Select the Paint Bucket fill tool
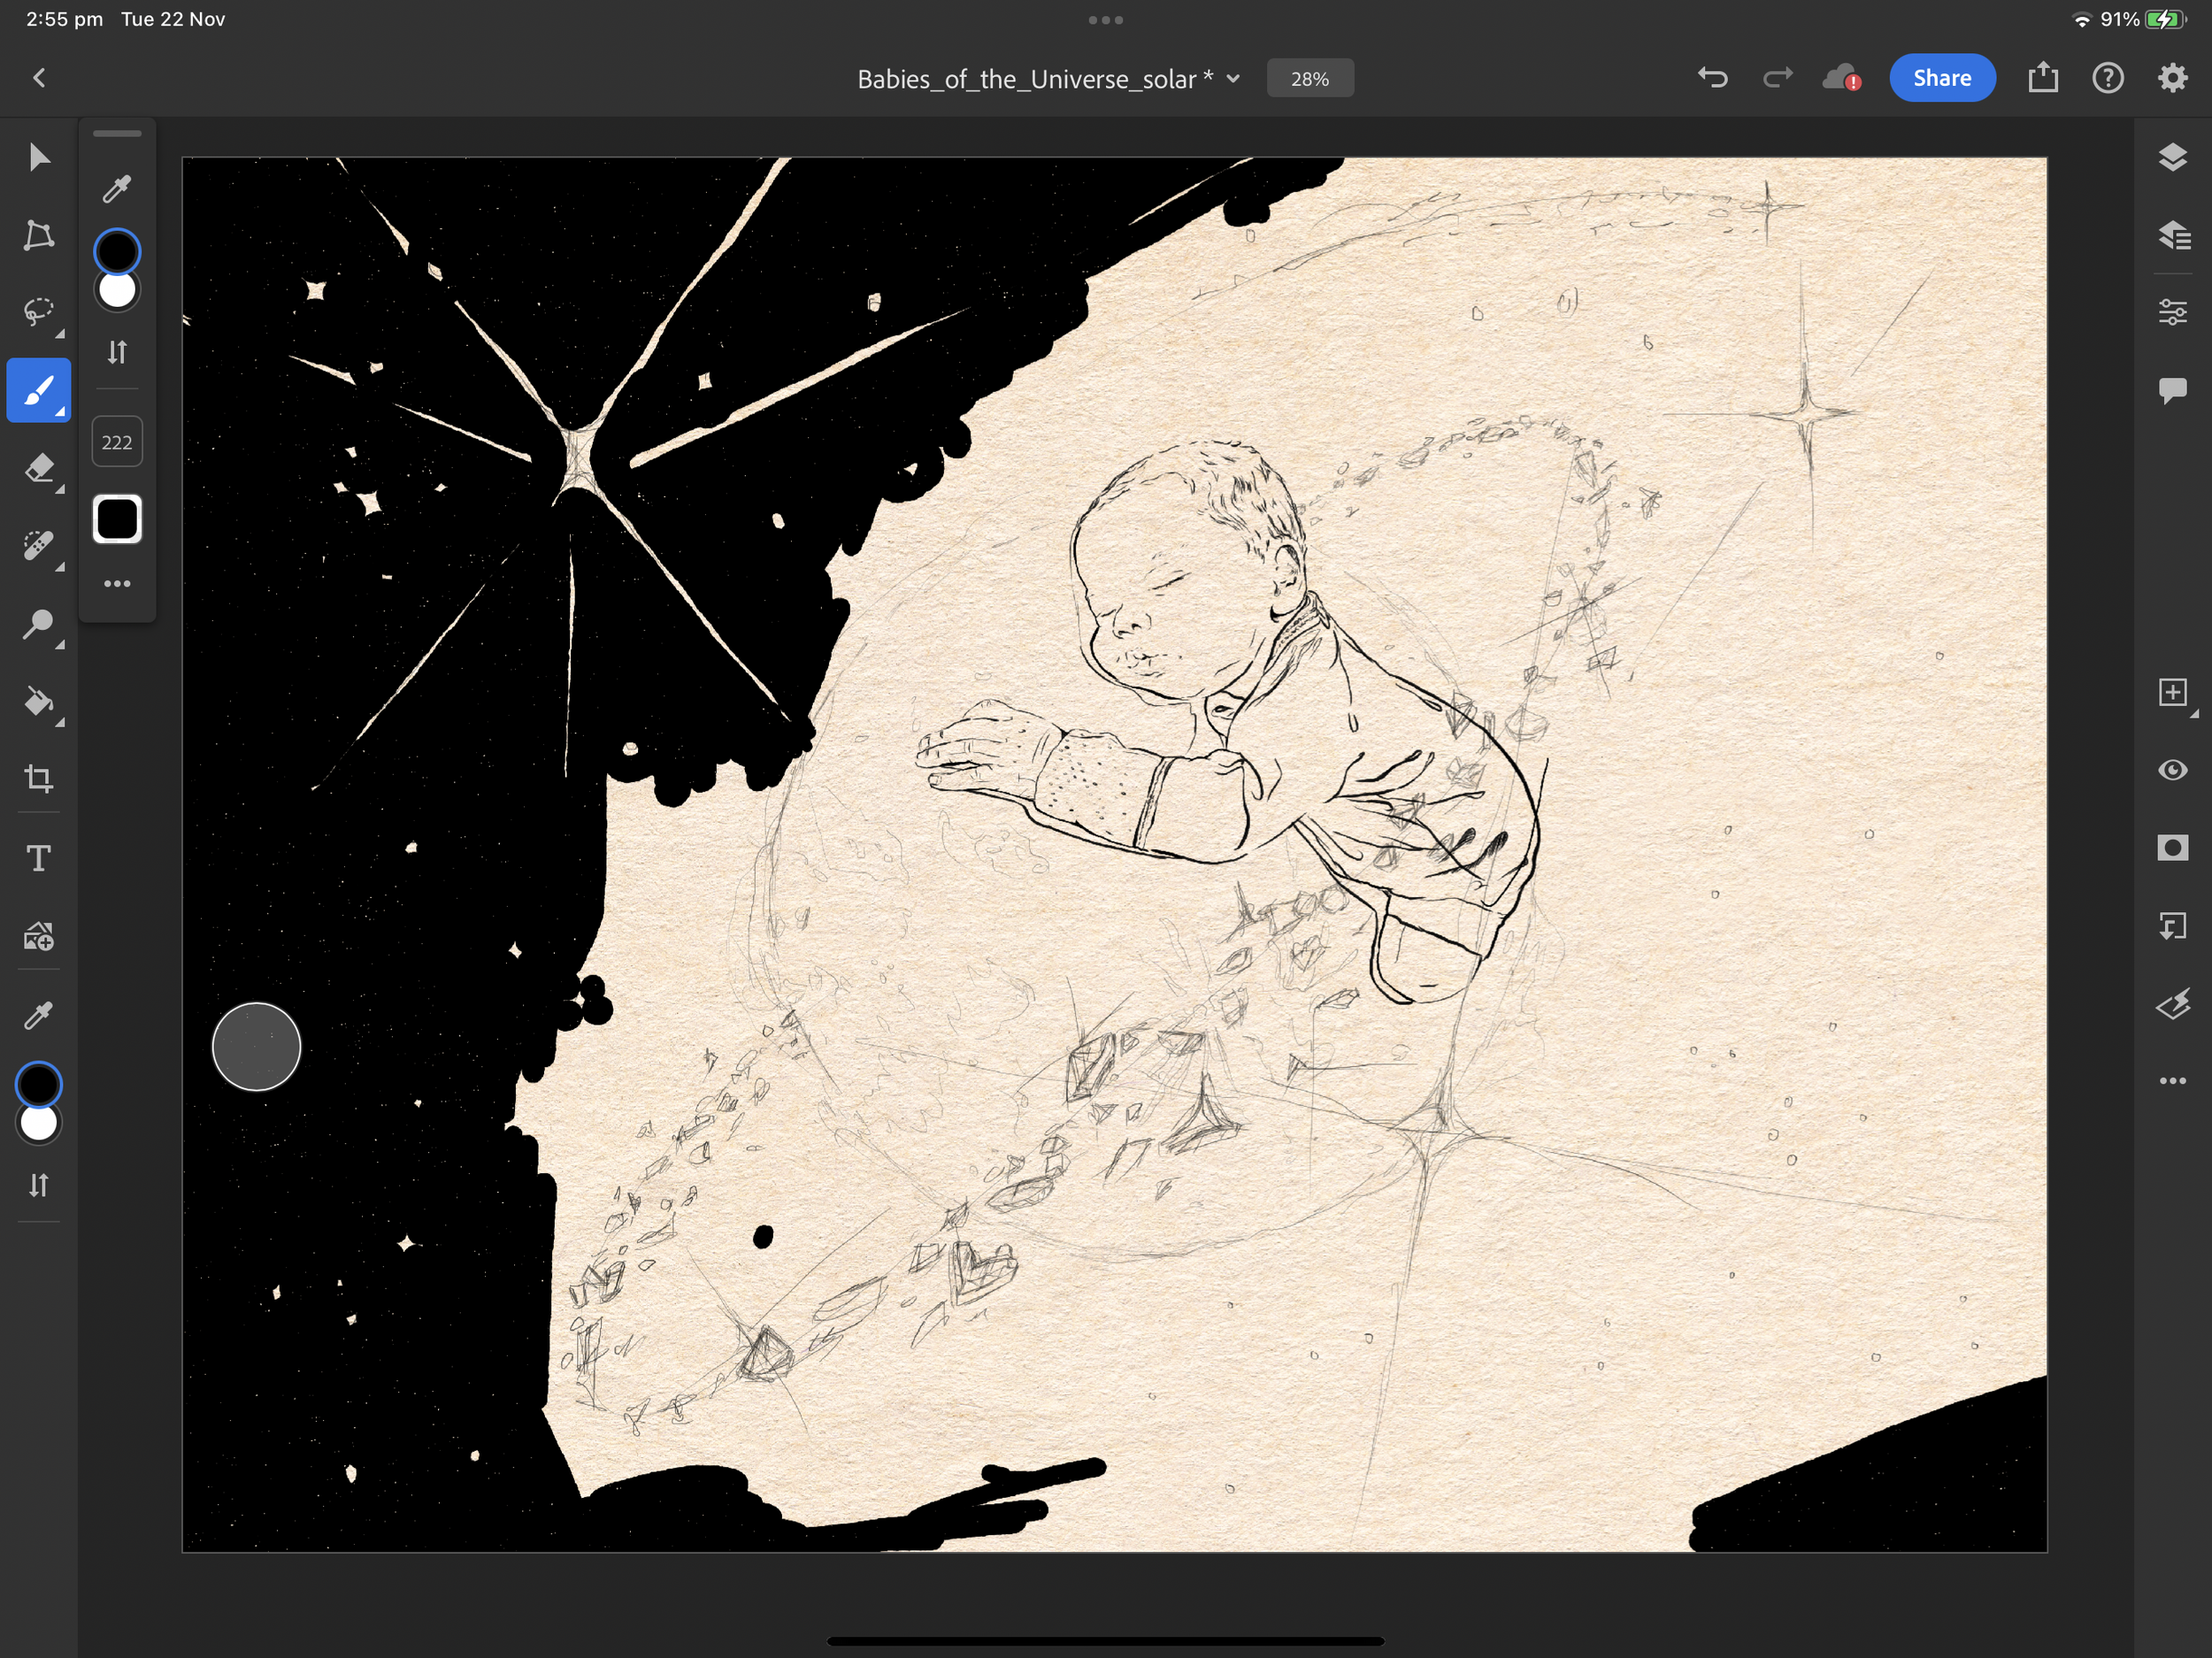This screenshot has height=1658, width=2212. pos(39,702)
